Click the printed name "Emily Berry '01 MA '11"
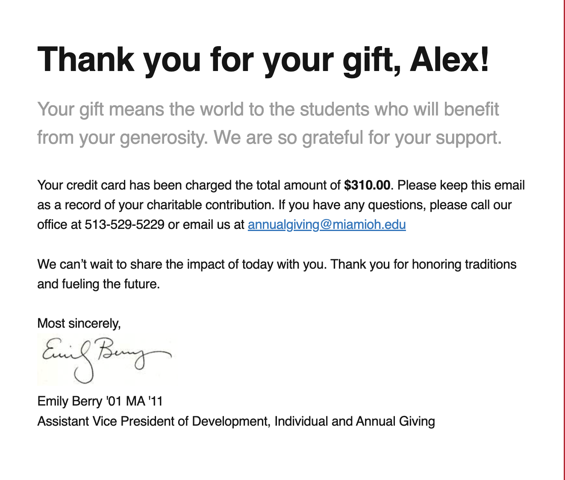This screenshot has height=480, width=565. [x=100, y=401]
